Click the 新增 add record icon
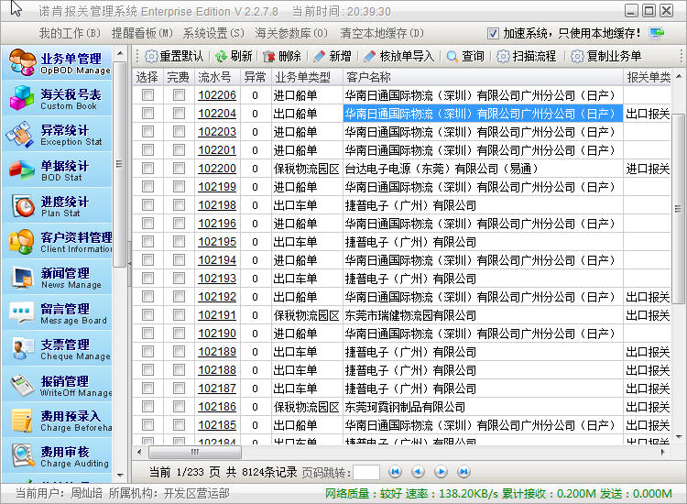687x504 pixels. [320, 56]
